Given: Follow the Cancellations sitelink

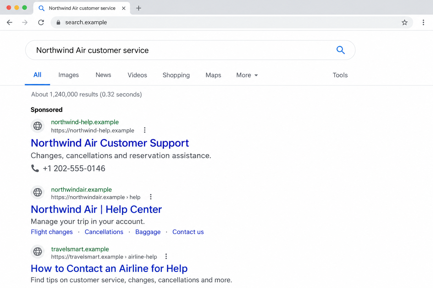Looking at the screenshot, I should coord(104,232).
